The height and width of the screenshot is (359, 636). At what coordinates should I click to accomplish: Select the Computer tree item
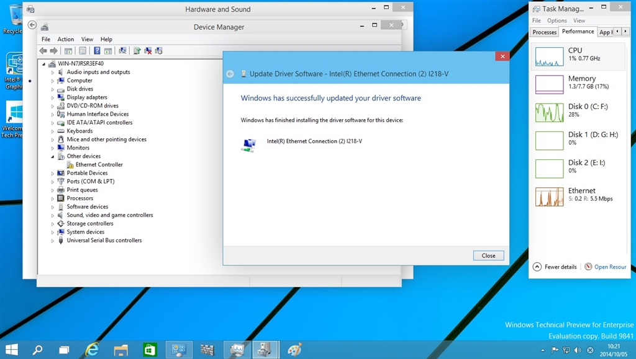click(79, 80)
